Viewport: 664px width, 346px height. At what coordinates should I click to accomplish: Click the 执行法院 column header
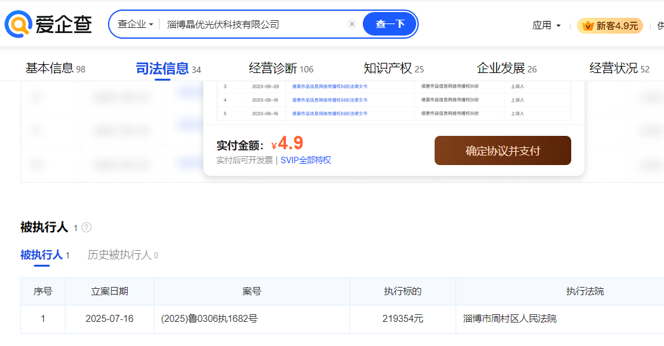[585, 291]
